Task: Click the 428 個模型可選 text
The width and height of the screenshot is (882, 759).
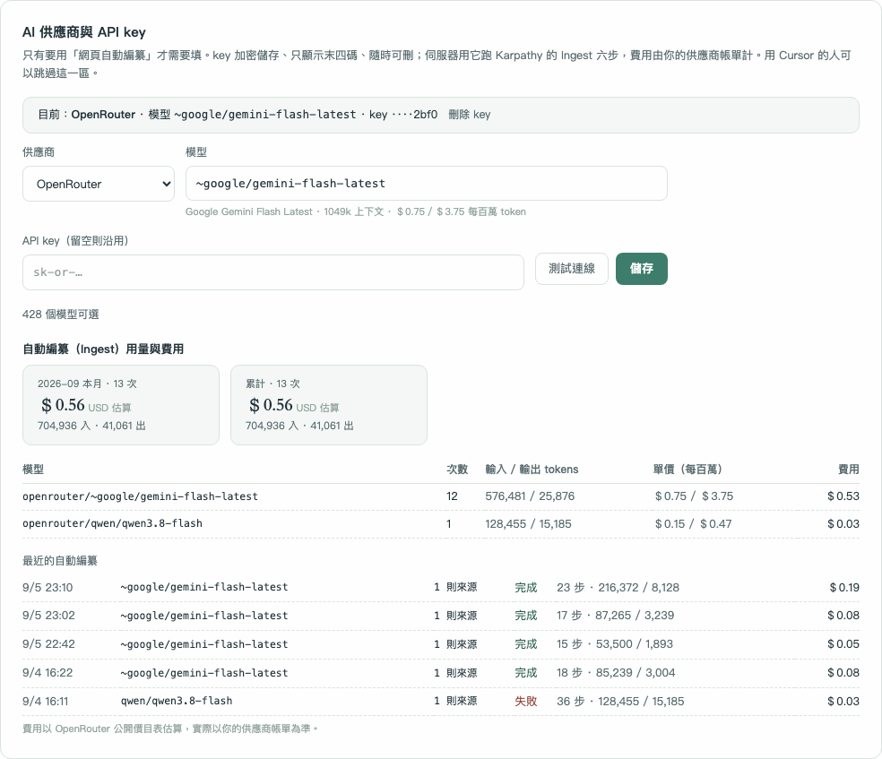Action: 61,315
